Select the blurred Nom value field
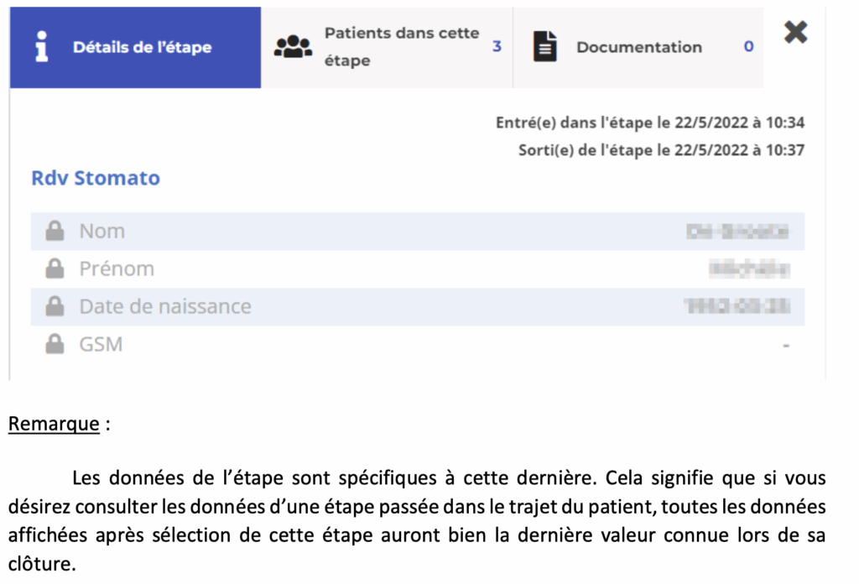This screenshot has height=584, width=859. click(x=737, y=232)
